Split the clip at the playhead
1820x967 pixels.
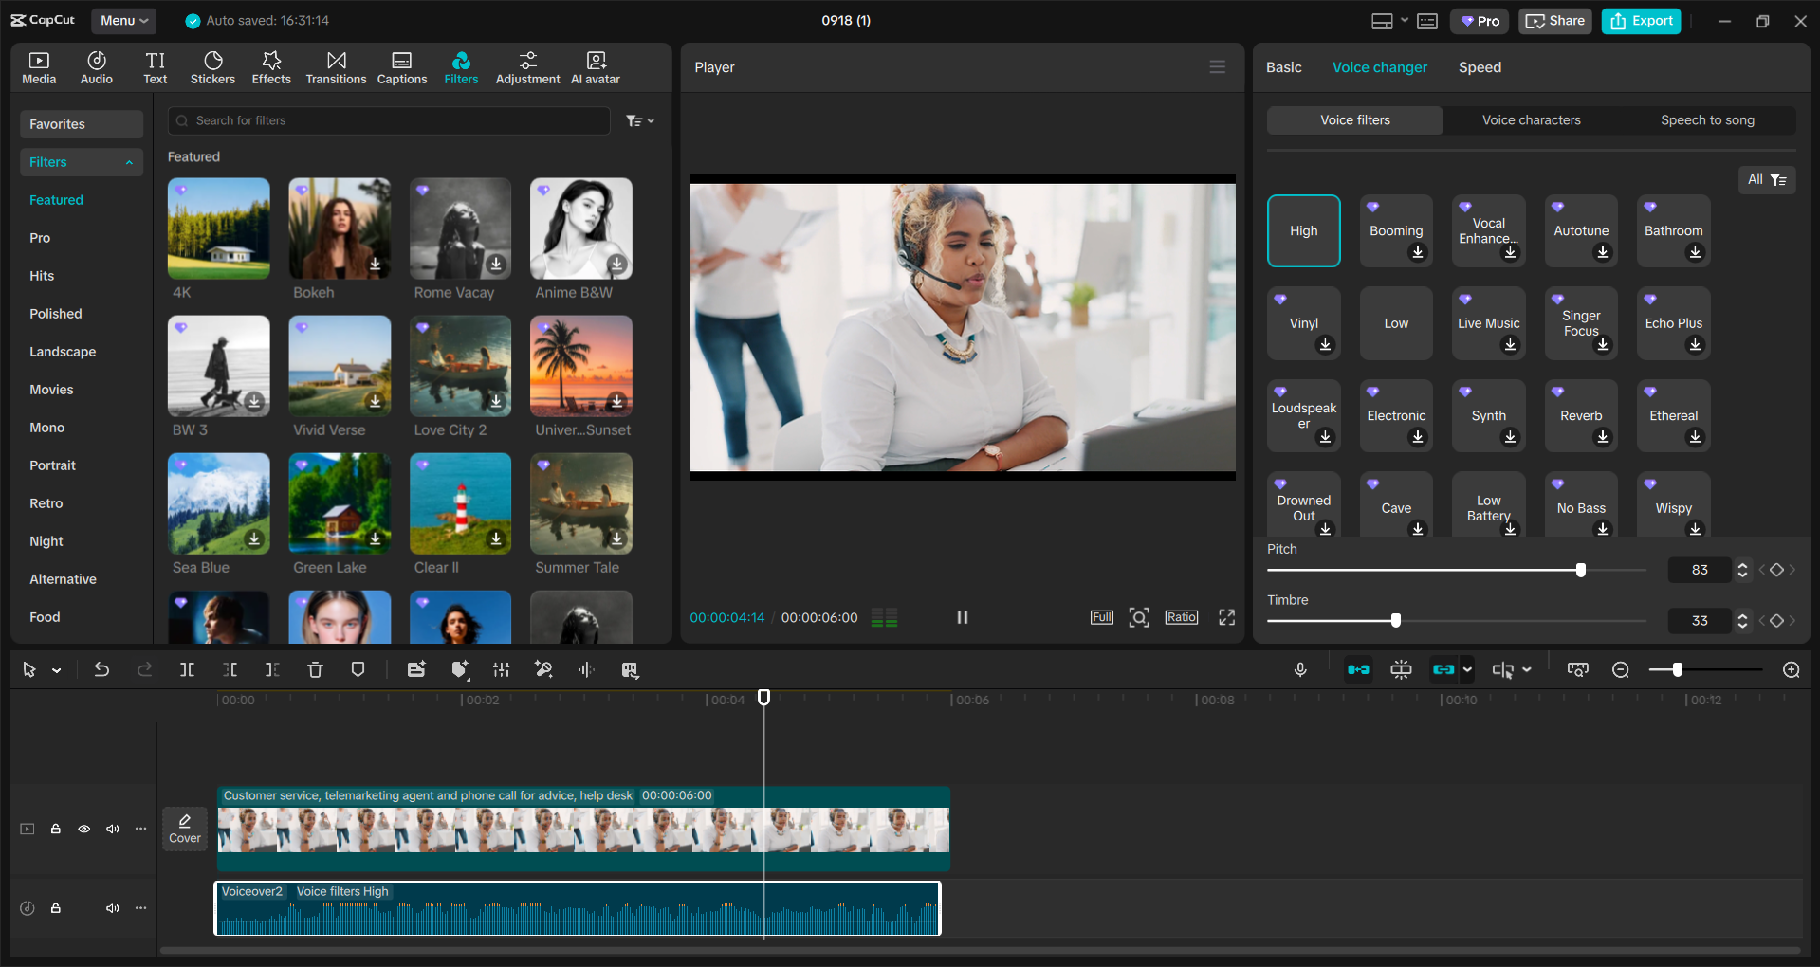(187, 669)
